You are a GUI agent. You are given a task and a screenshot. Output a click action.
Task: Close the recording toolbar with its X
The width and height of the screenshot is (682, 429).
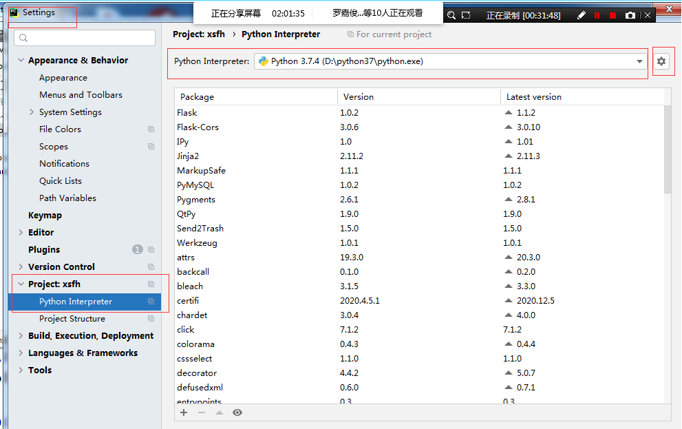647,15
